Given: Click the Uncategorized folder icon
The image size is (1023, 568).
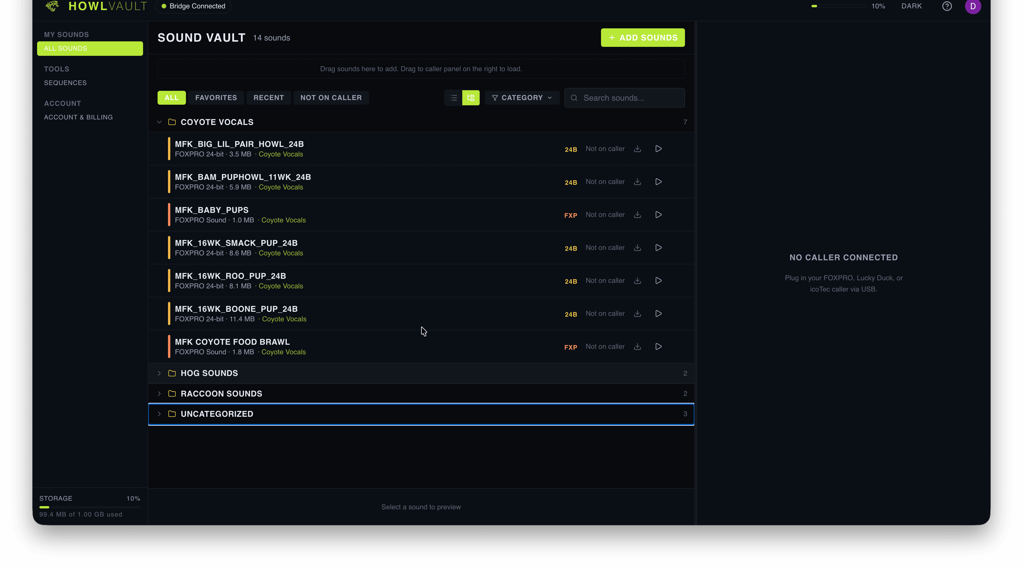Looking at the screenshot, I should coord(172,413).
